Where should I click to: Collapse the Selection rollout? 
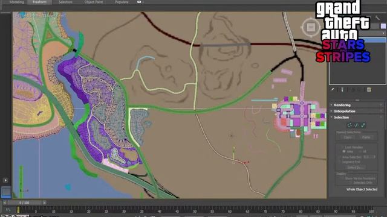341,118
